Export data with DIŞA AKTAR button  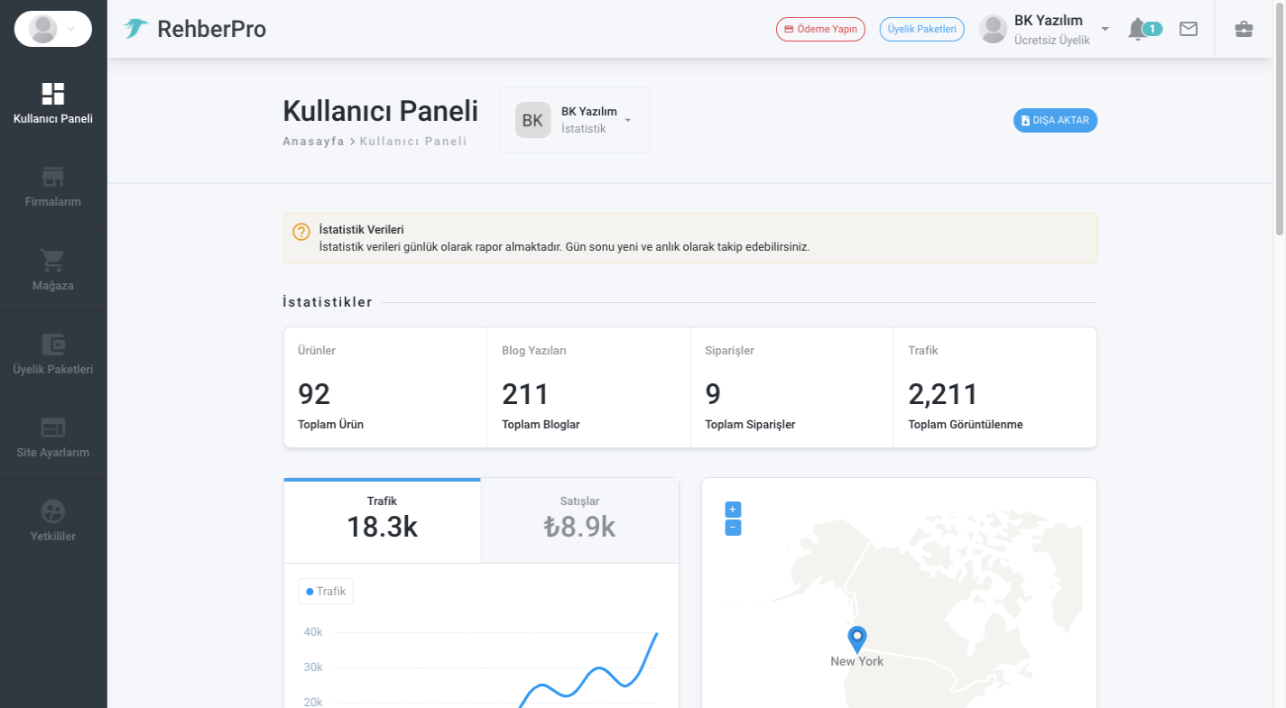1055,120
